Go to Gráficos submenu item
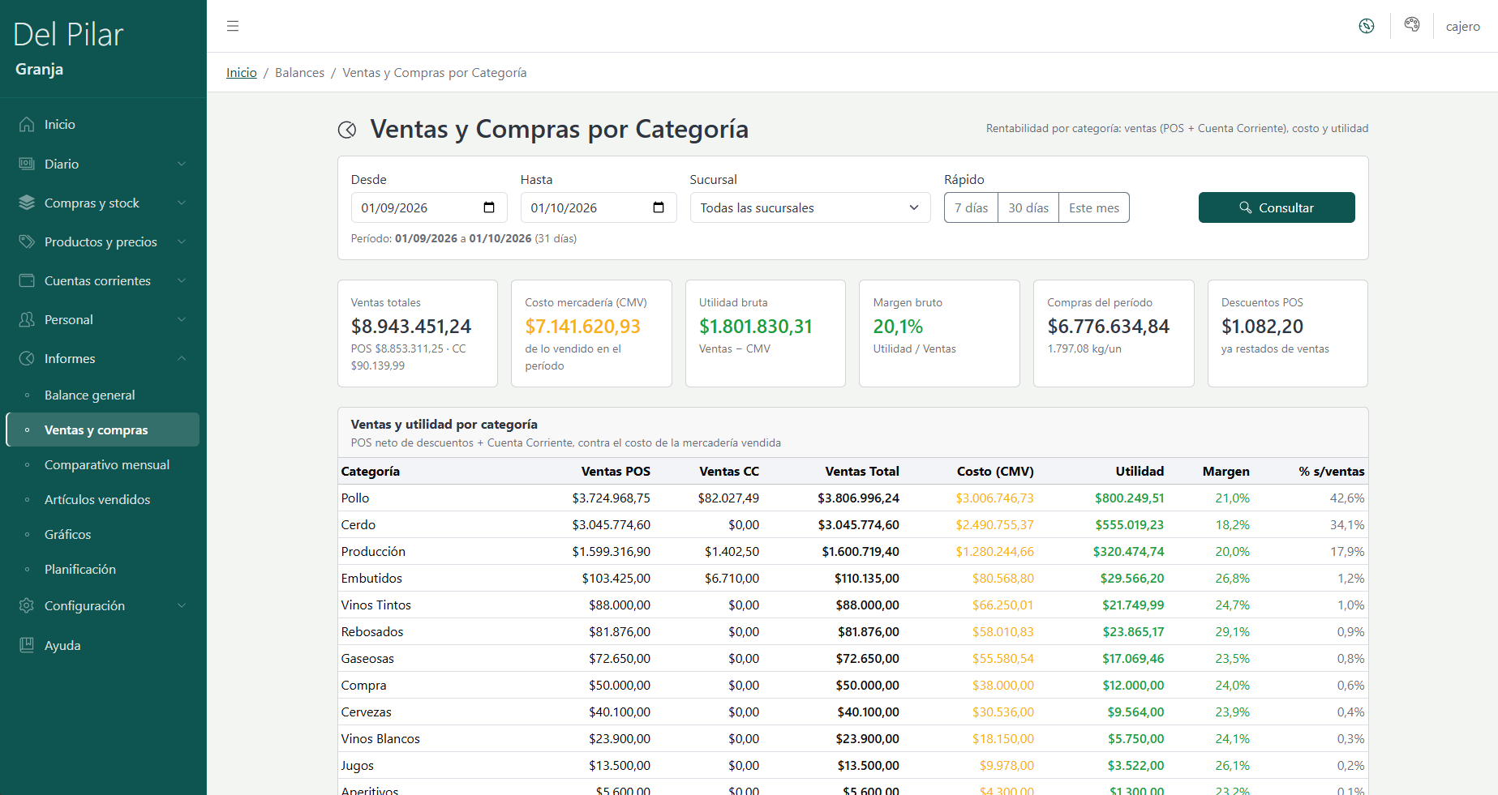Image resolution: width=1498 pixels, height=795 pixels. (103, 534)
